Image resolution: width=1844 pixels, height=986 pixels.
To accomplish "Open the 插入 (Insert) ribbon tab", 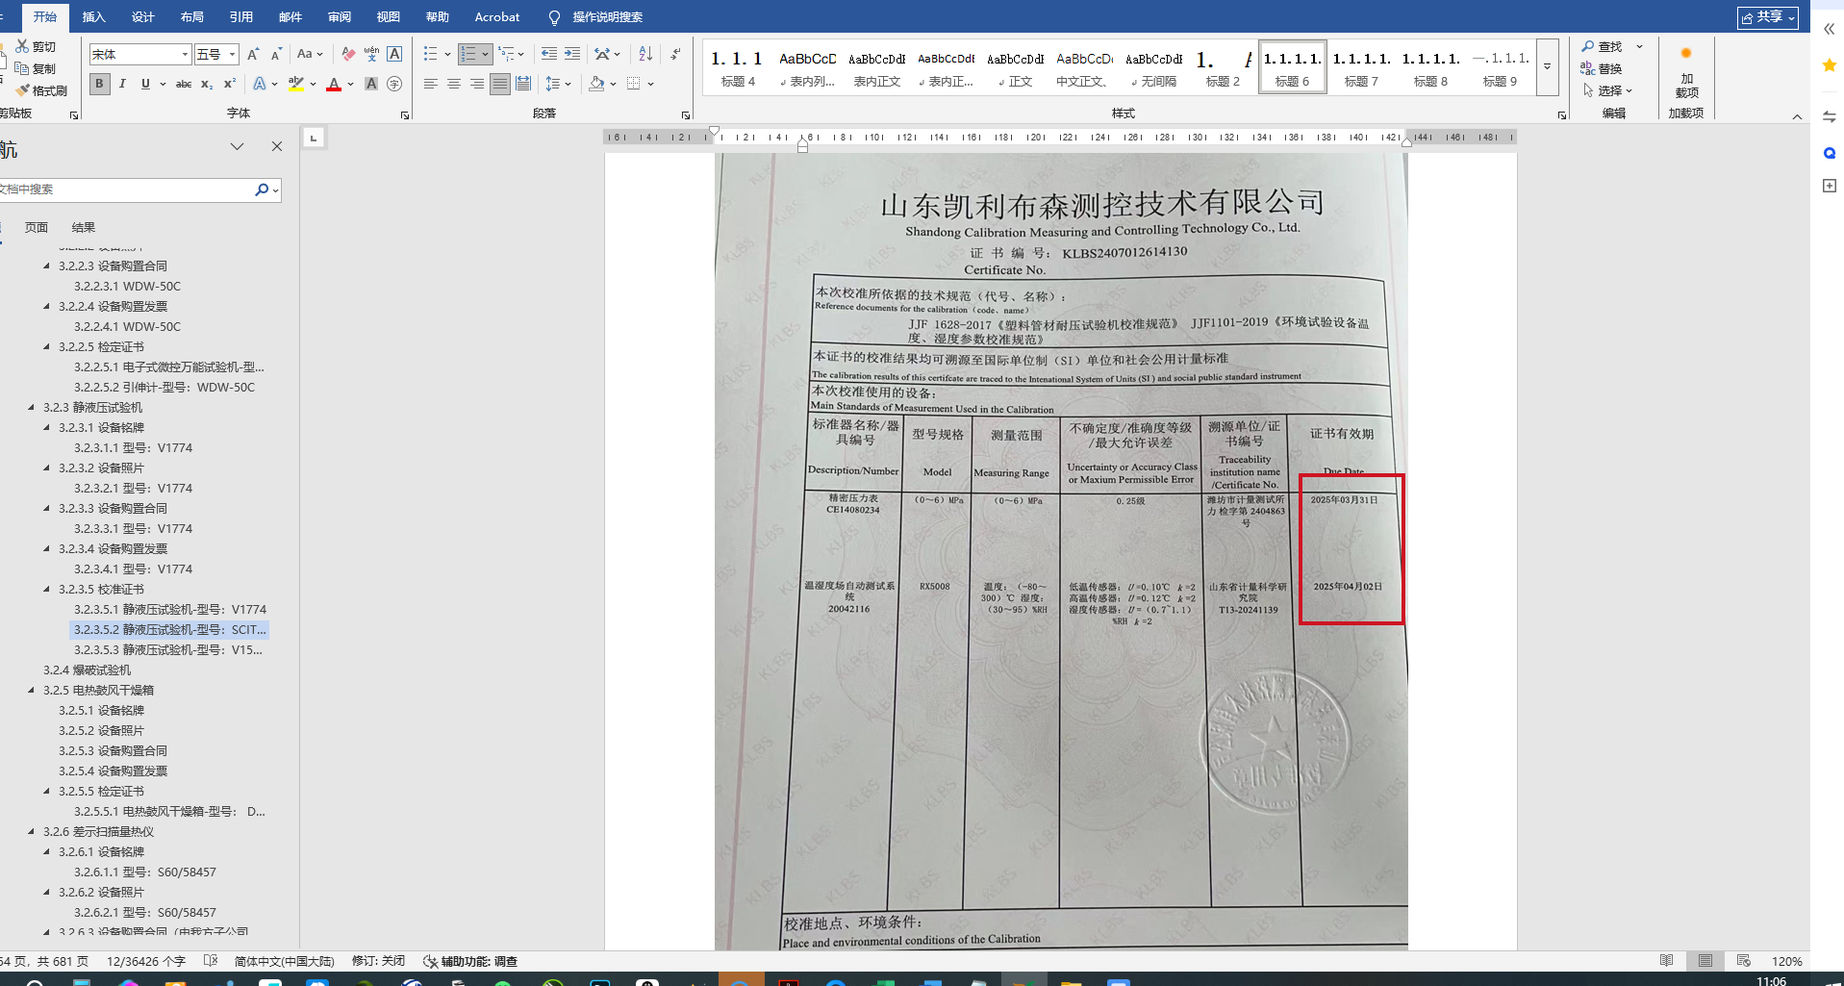I will click(93, 17).
